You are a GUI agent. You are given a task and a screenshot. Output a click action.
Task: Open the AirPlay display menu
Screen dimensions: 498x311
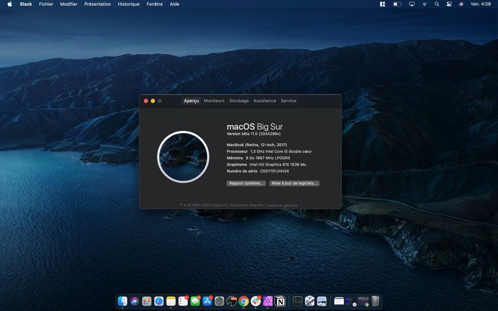412,4
